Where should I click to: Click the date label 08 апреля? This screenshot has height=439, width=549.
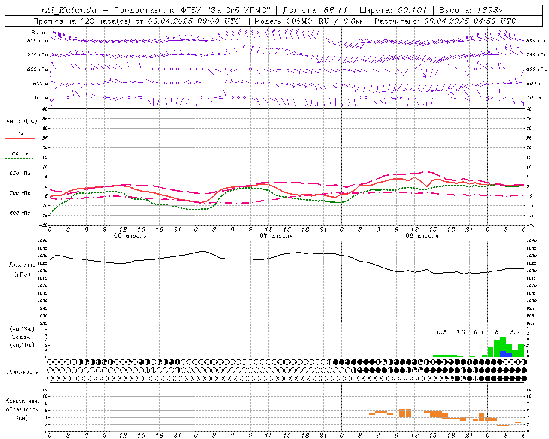[x=422, y=235]
